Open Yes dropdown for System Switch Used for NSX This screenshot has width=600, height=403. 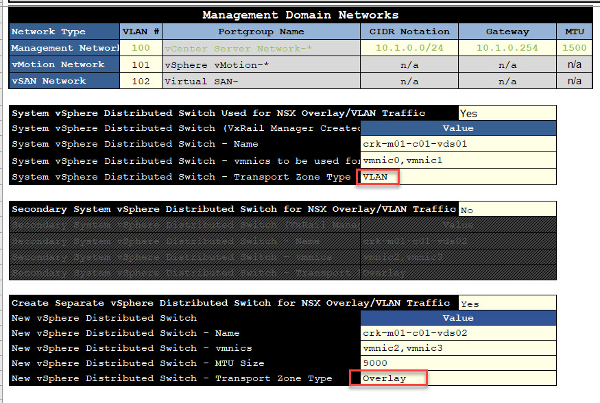pyautogui.click(x=507, y=113)
